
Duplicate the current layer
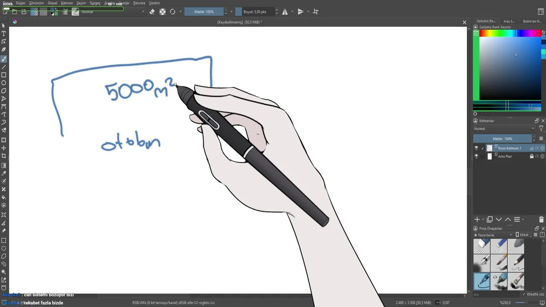(x=490, y=220)
